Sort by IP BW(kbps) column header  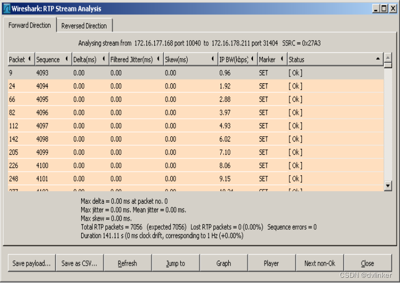coord(238,59)
